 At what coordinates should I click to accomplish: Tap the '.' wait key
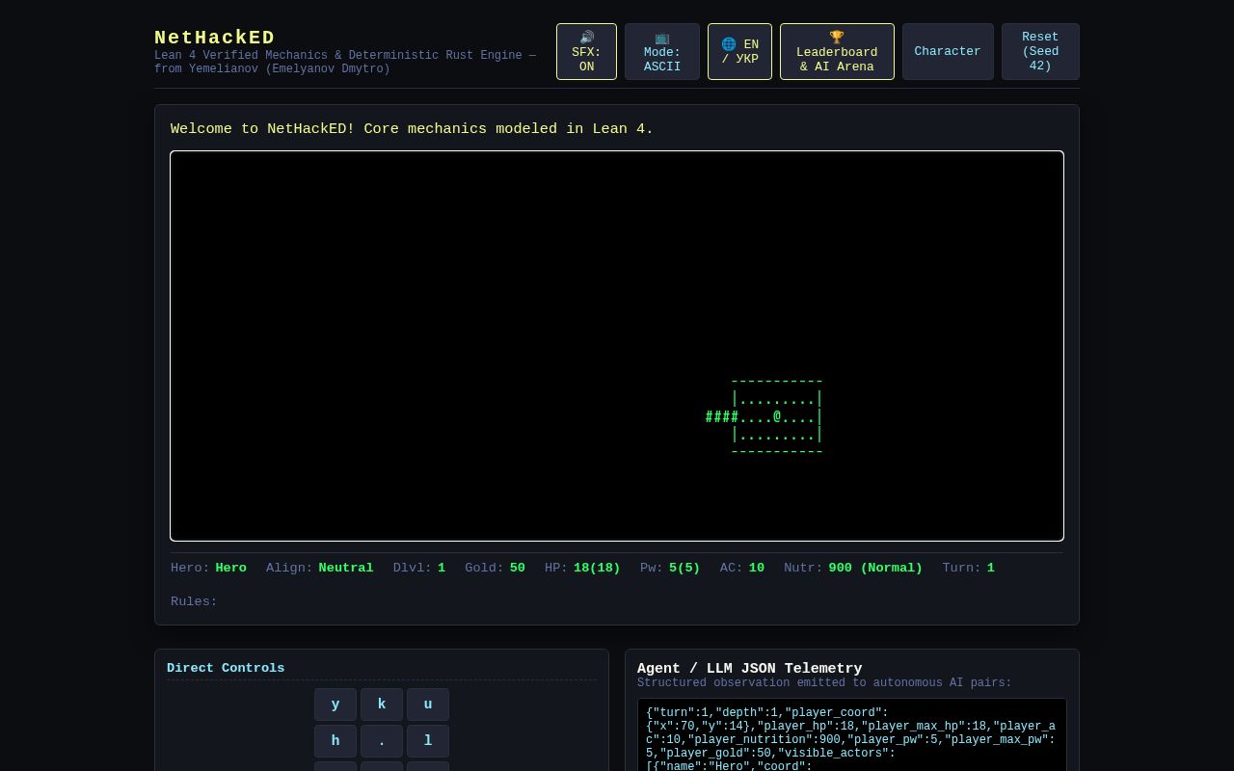[382, 741]
